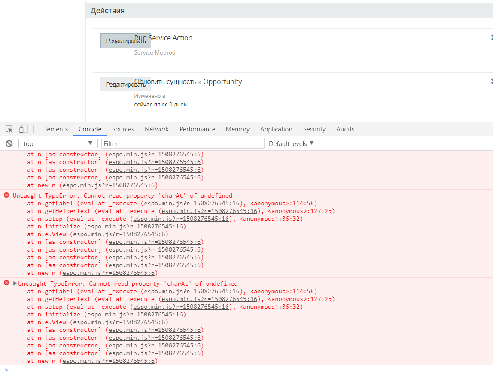Open the Audits tab
The image size is (493, 371).
click(345, 129)
